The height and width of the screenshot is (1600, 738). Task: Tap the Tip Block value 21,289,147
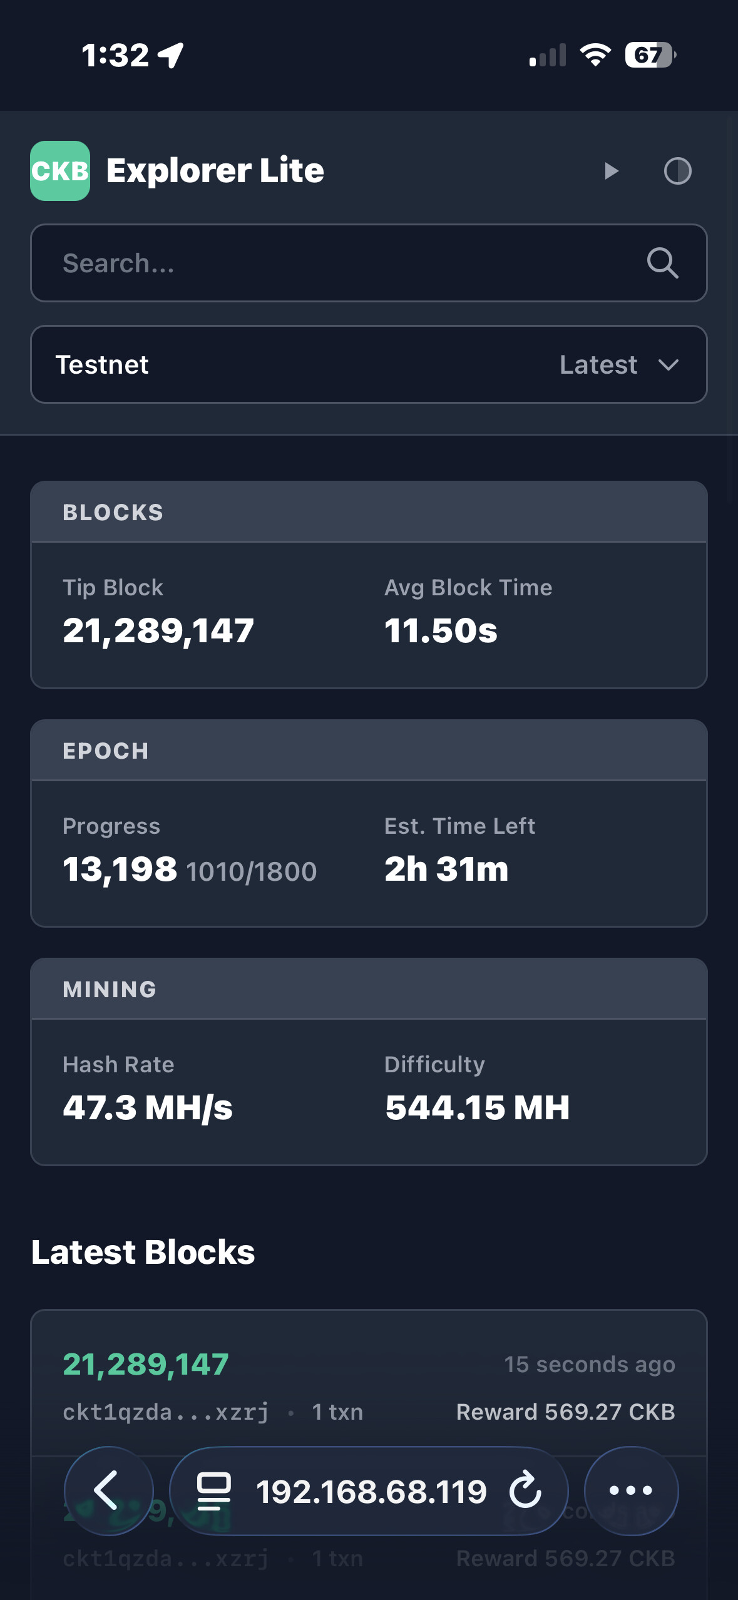(158, 630)
